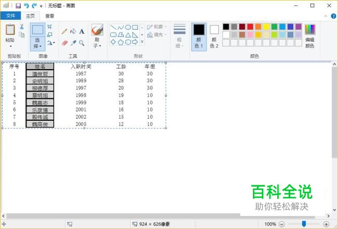Choose the Hexagon shape
338x229 pixels.
(x=128, y=42)
